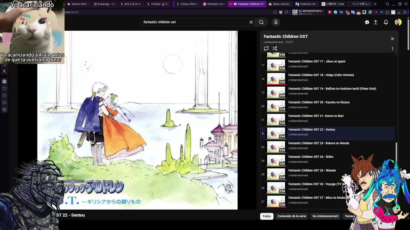
Task: Toggle playlist shuffle
Action: pos(275,49)
